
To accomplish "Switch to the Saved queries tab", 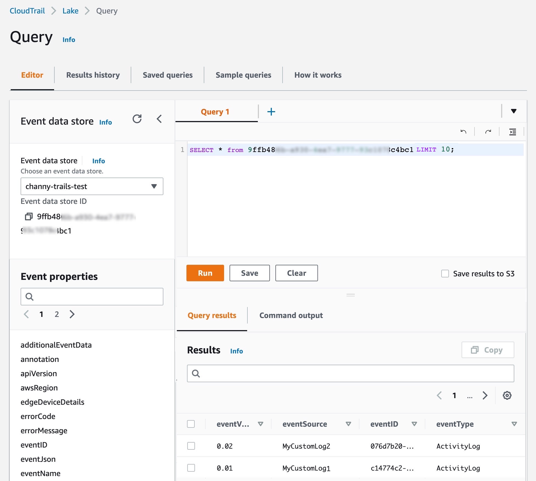I will click(x=168, y=75).
